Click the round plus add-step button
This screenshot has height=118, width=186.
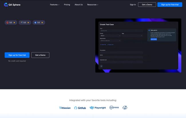point(101,66)
